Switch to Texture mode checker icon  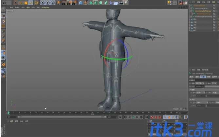click(3, 21)
